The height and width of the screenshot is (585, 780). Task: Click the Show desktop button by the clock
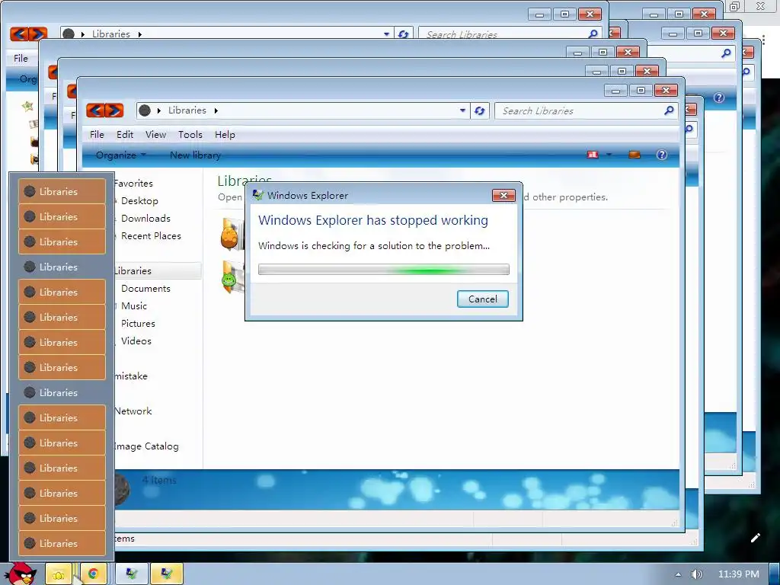point(774,574)
